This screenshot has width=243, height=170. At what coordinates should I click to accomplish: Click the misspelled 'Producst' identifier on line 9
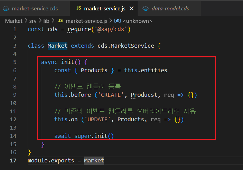tap(144, 95)
